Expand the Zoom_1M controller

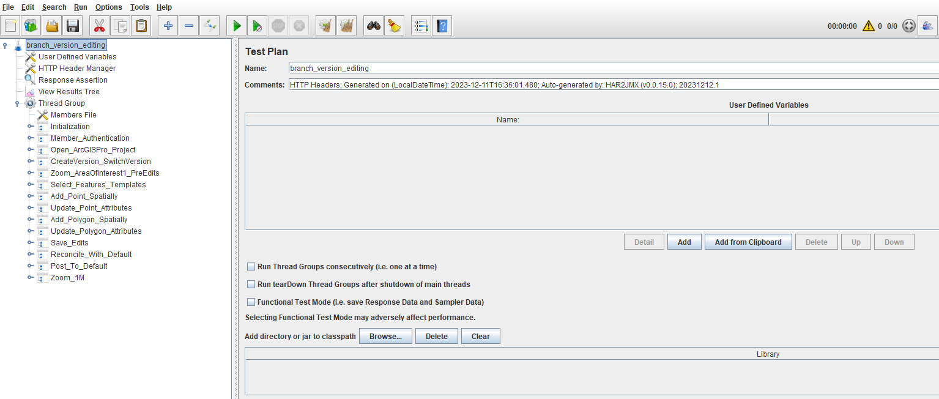(30, 278)
